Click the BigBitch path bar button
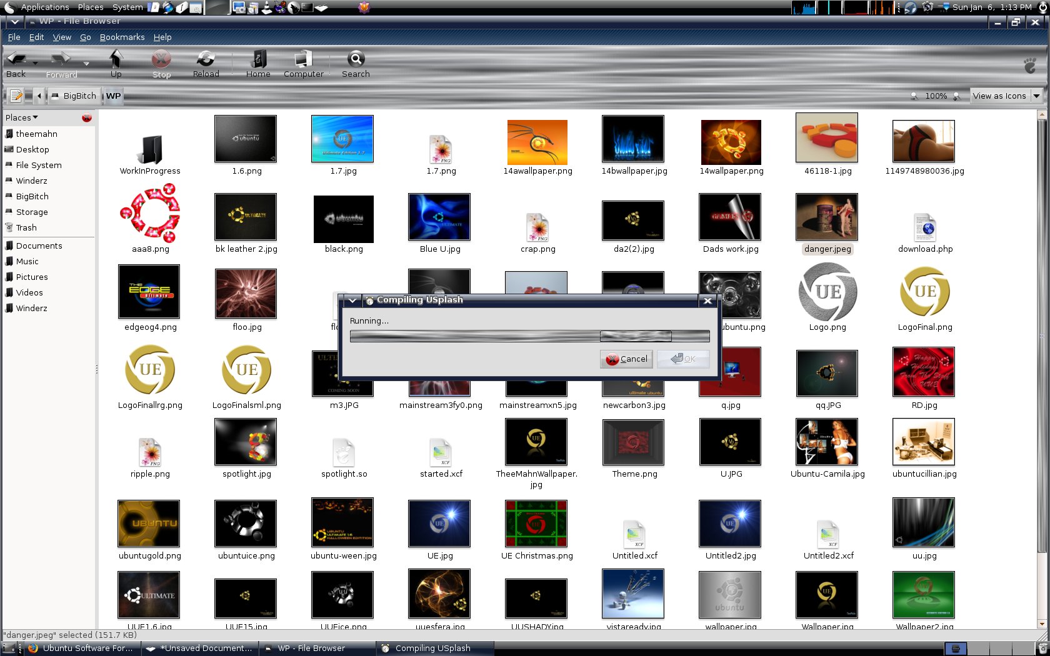The height and width of the screenshot is (656, 1050). click(x=74, y=96)
